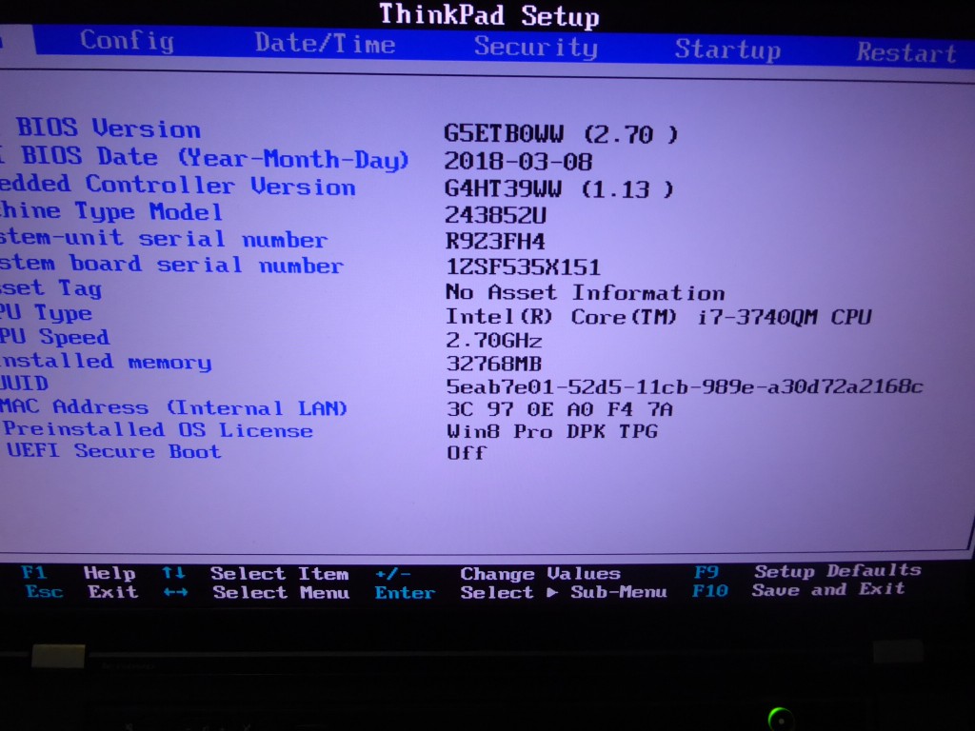Click the F9 key hint
The image size is (975, 731).
pyautogui.click(x=706, y=571)
